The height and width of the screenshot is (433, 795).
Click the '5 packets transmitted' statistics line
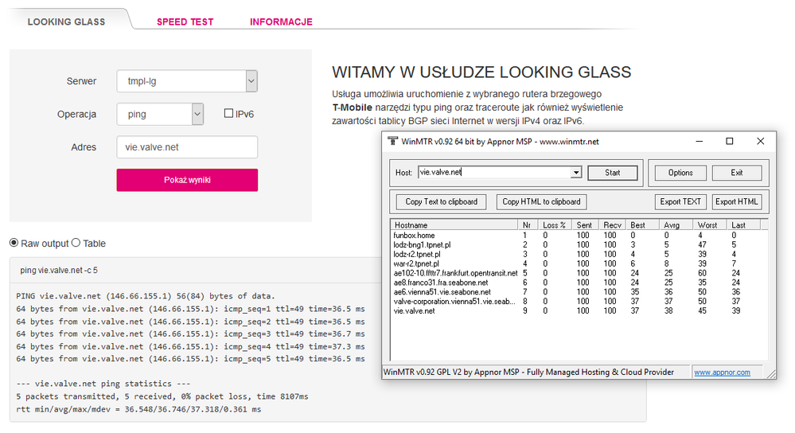162,396
